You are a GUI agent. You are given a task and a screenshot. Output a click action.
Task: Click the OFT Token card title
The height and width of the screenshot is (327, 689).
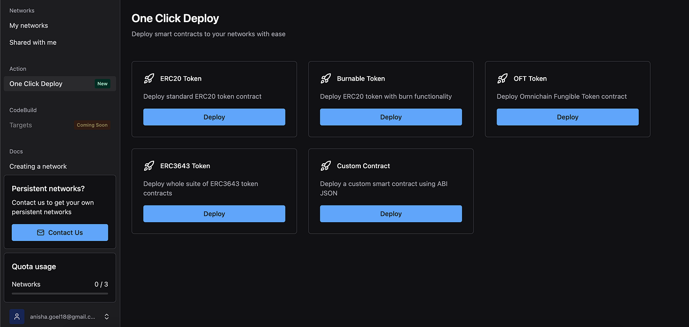coord(530,78)
